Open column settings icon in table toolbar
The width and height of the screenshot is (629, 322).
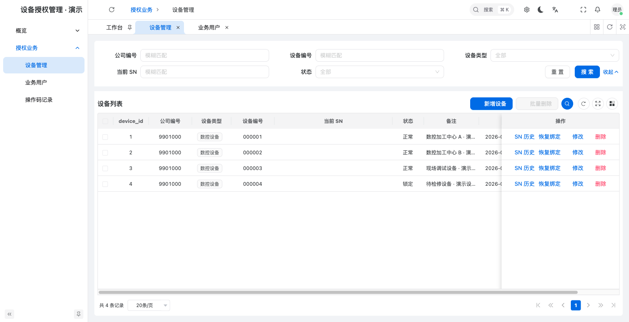[x=612, y=104]
